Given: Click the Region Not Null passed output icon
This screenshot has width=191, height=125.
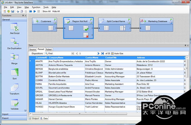Looking at the screenshot, I should click(86, 28).
